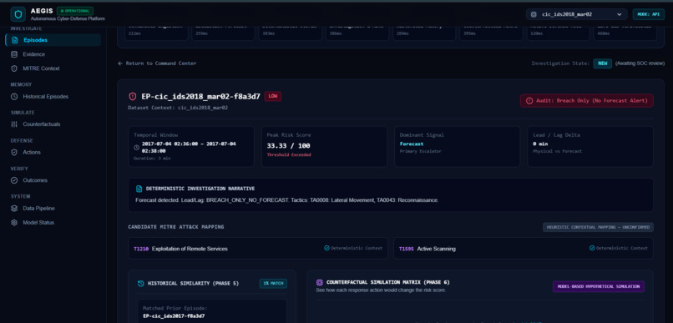This screenshot has width=673, height=323.
Task: Click the NEW investigation state badge
Action: 603,63
